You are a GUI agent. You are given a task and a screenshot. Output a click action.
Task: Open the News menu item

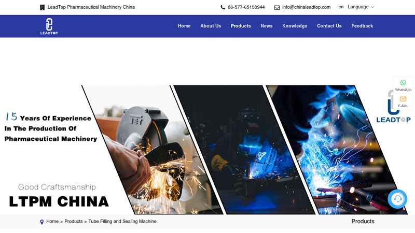(267, 26)
